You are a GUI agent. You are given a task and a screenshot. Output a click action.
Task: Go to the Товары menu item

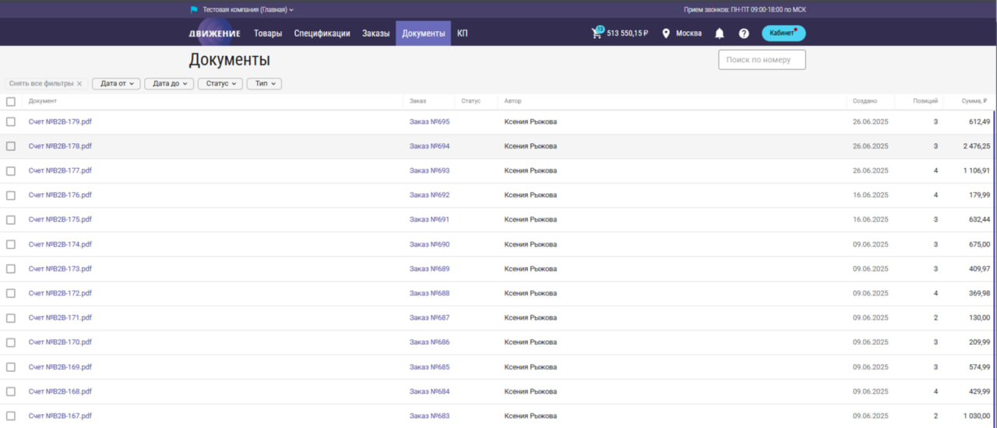[x=268, y=33]
